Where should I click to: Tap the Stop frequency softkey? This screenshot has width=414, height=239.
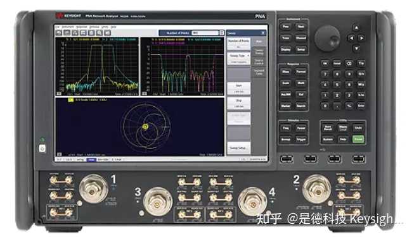point(238,104)
